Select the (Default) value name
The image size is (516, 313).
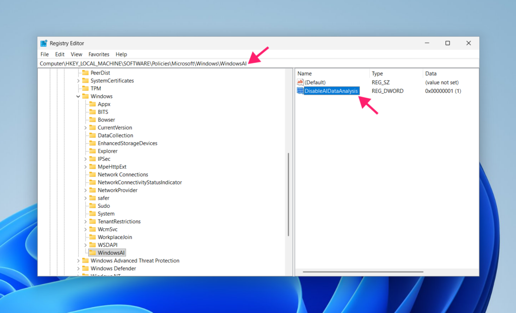[x=315, y=82]
